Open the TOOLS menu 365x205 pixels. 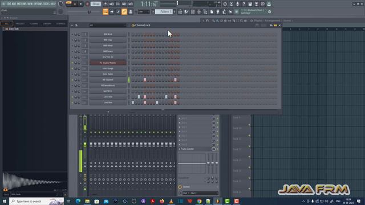(46, 4)
